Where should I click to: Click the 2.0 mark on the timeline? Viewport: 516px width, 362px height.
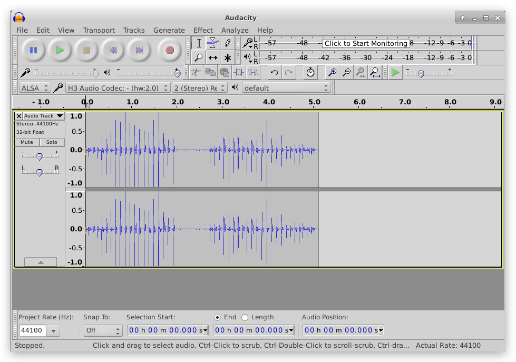click(178, 102)
